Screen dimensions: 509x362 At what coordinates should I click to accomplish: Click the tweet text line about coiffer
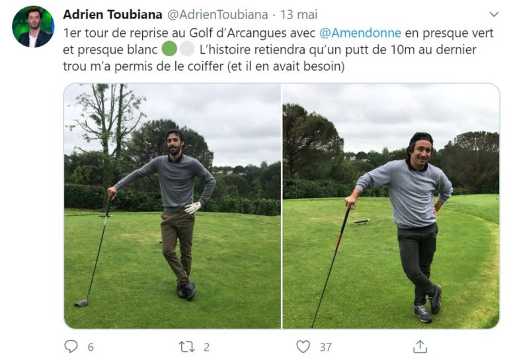204,66
